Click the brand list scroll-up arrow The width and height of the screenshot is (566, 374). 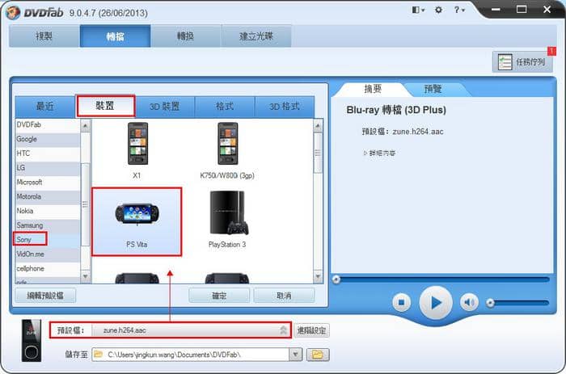point(85,126)
